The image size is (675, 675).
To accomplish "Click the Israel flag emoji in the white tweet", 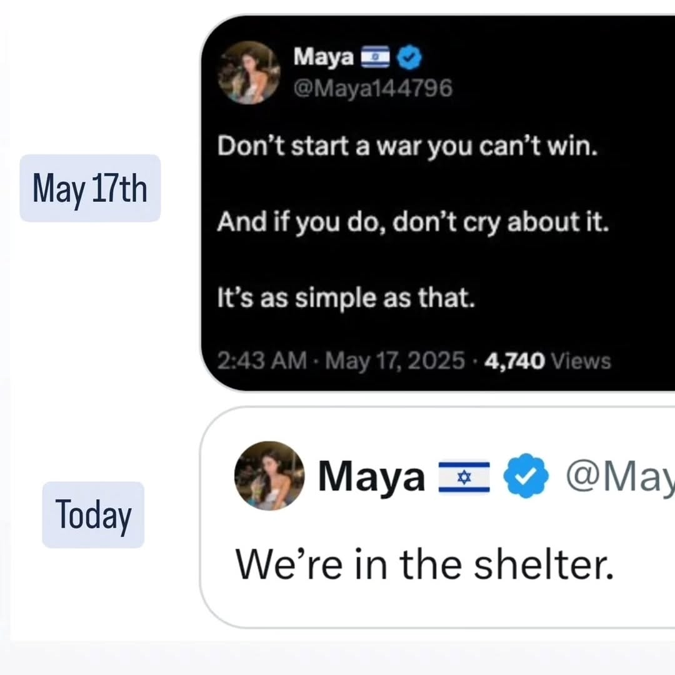I will tap(464, 477).
